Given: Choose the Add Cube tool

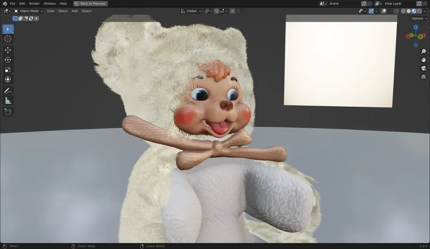Looking at the screenshot, I should click(x=8, y=112).
